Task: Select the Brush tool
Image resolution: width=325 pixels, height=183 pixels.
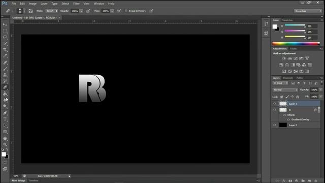Action: click(x=5, y=69)
